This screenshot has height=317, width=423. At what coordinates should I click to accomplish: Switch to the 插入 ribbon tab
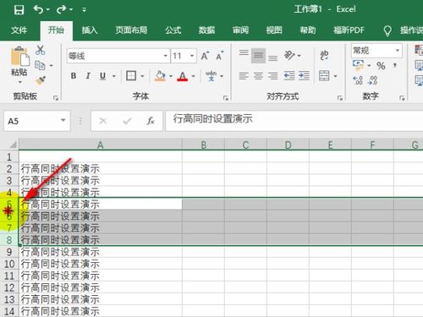point(90,30)
